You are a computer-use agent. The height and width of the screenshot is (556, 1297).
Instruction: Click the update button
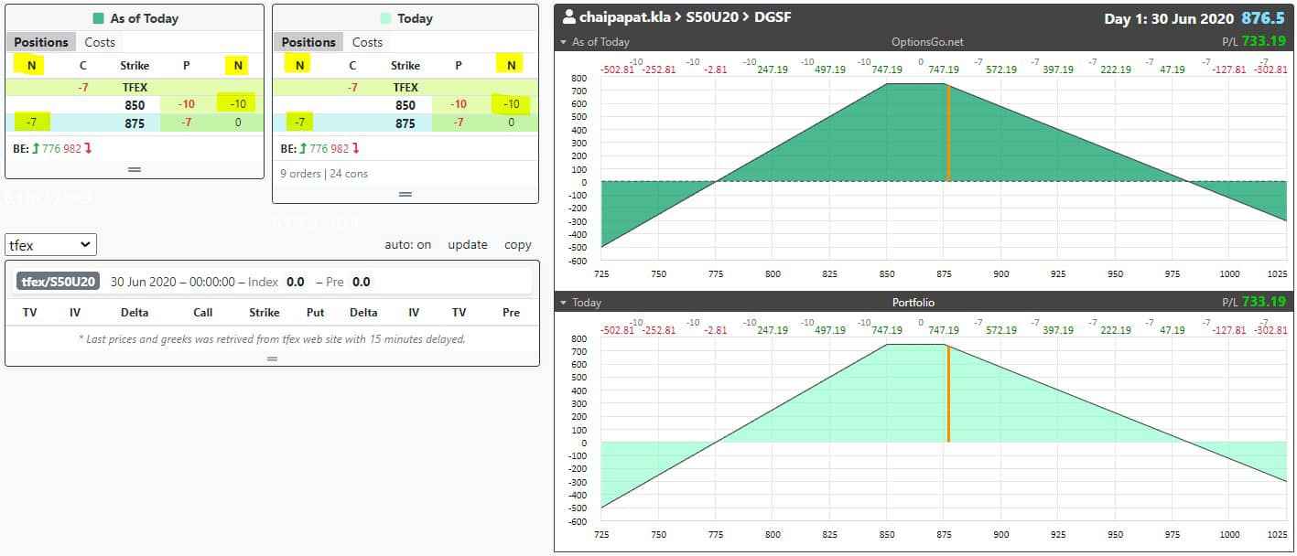(467, 245)
